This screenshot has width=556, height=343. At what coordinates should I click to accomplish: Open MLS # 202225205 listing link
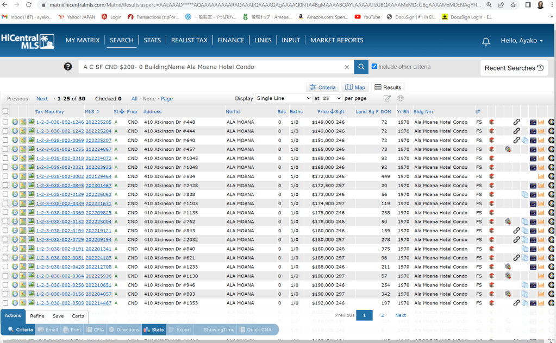click(98, 122)
